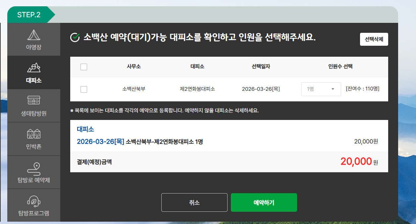This screenshot has height=224, width=416.
Task: Open the 1명 person count dropdown
Action: pyautogui.click(x=321, y=89)
